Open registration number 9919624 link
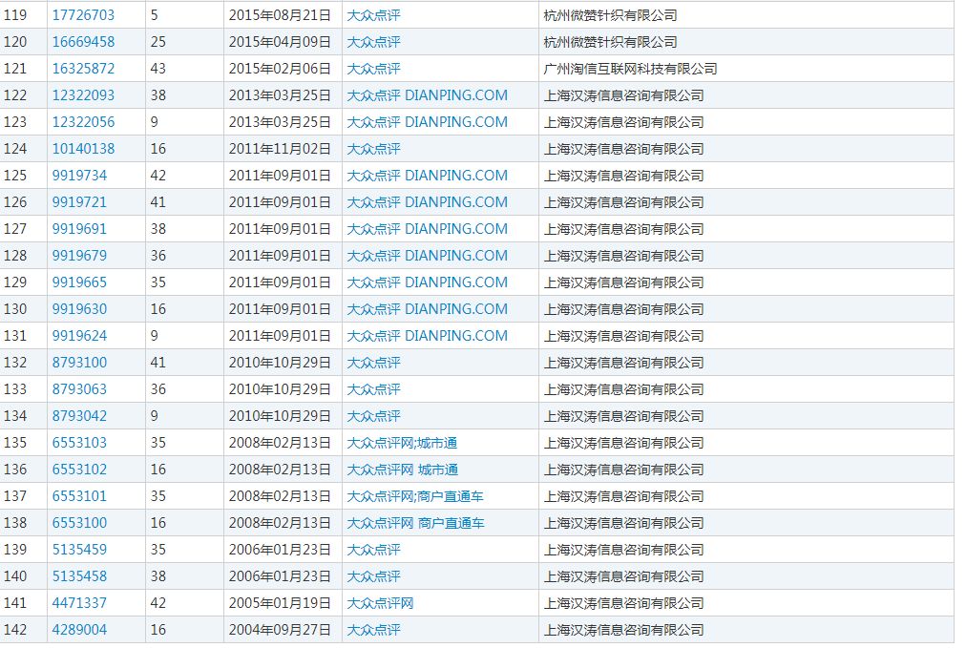This screenshot has width=966, height=648. 79,336
